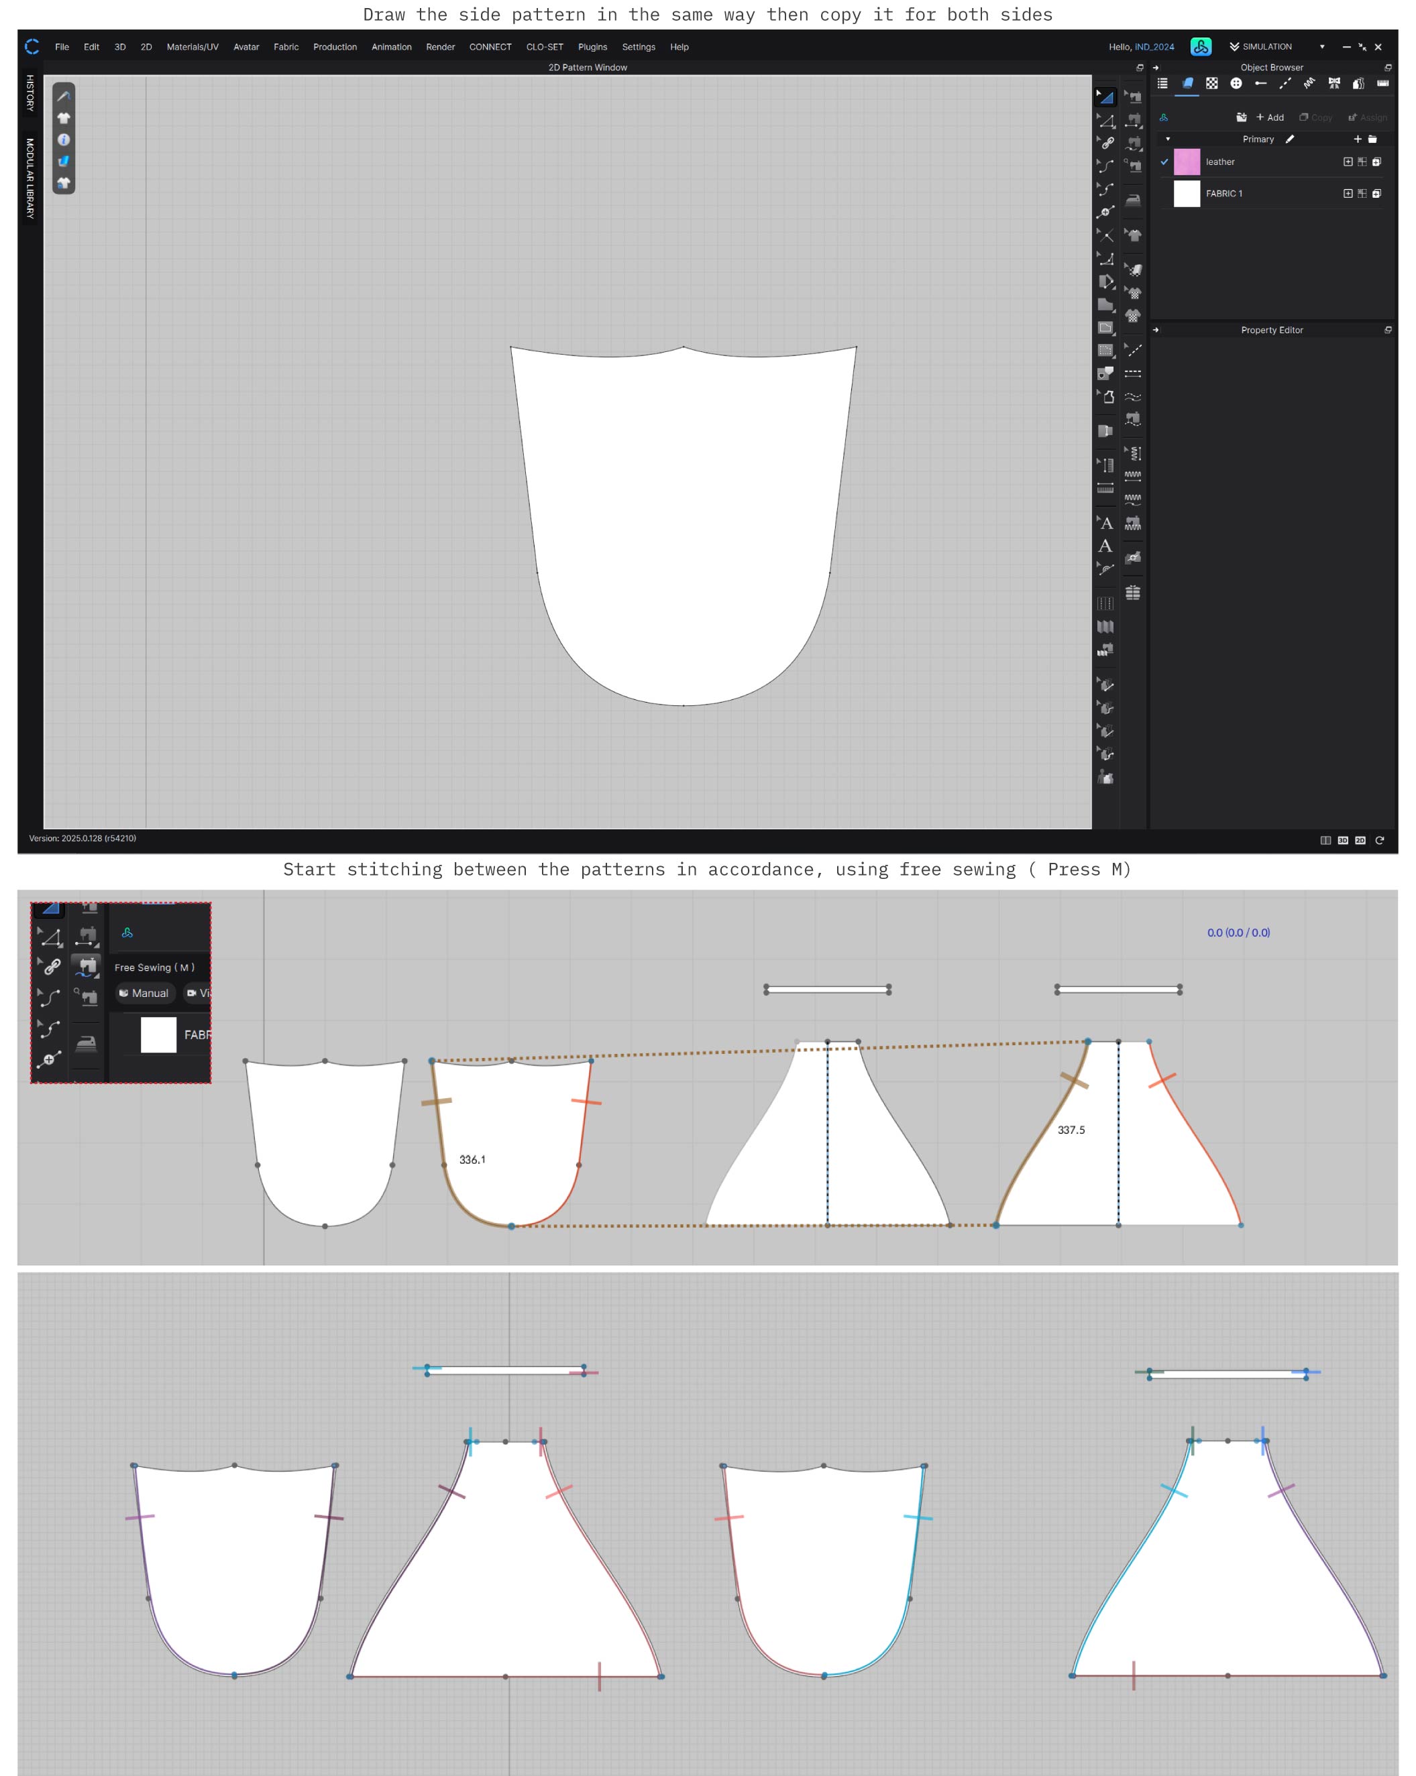Open the Materials/UV menu
The width and height of the screenshot is (1416, 1776).
point(192,47)
